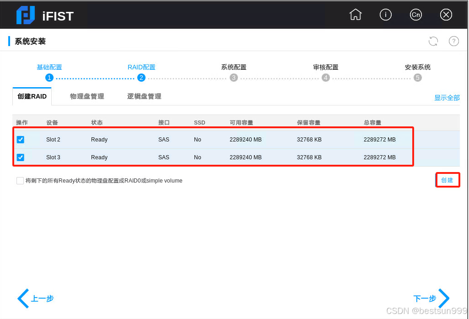Open help question mark icon
Image resolution: width=469 pixels, height=319 pixels.
point(453,41)
